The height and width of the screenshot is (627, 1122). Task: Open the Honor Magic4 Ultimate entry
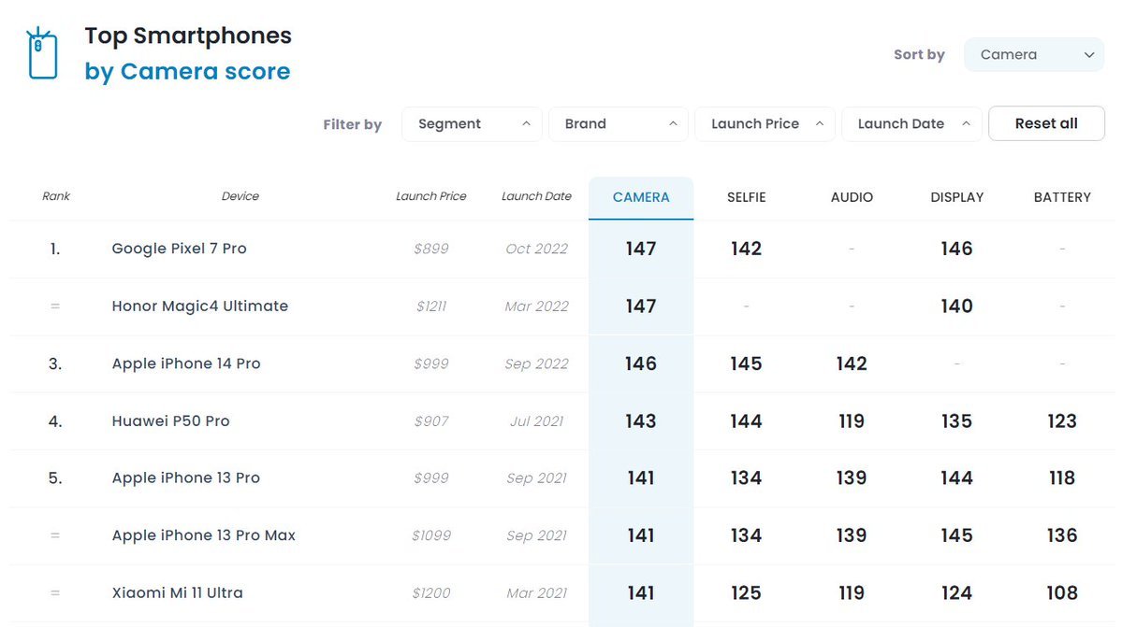coord(199,306)
